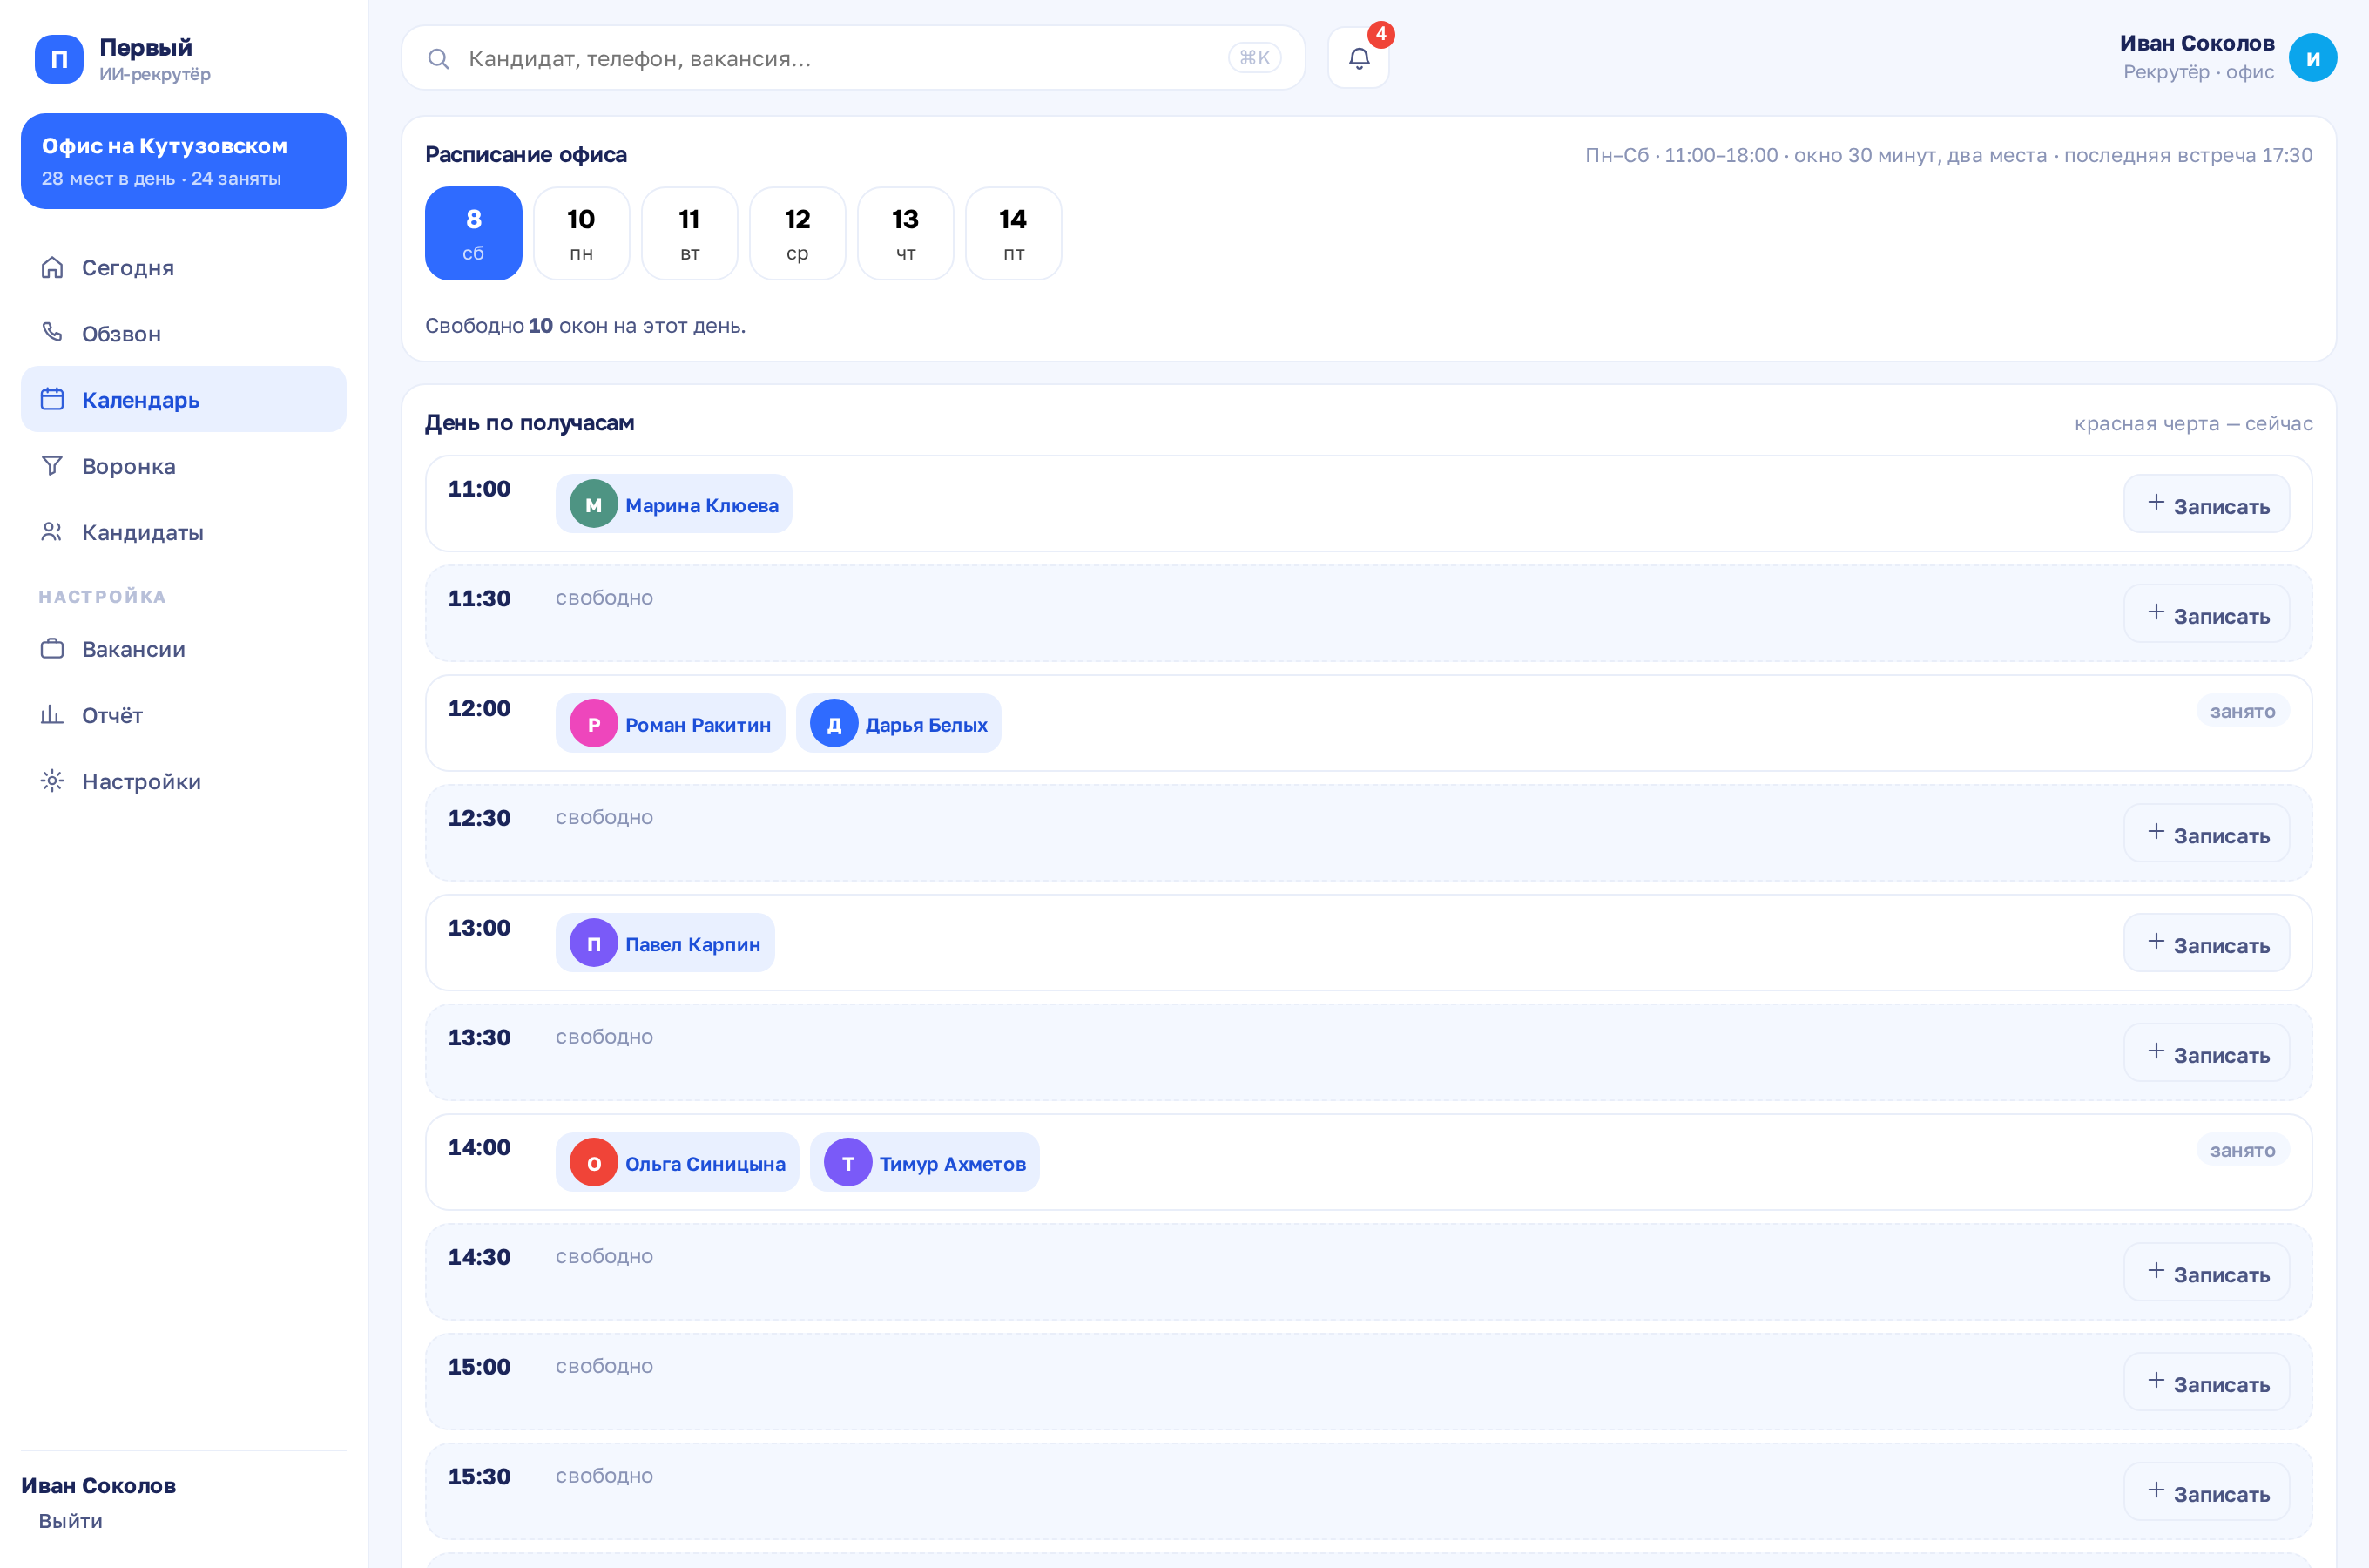Screen dimensions: 2369x1568
Task: Schedule someone at 15:00 with Записать
Action: click(x=2207, y=1382)
